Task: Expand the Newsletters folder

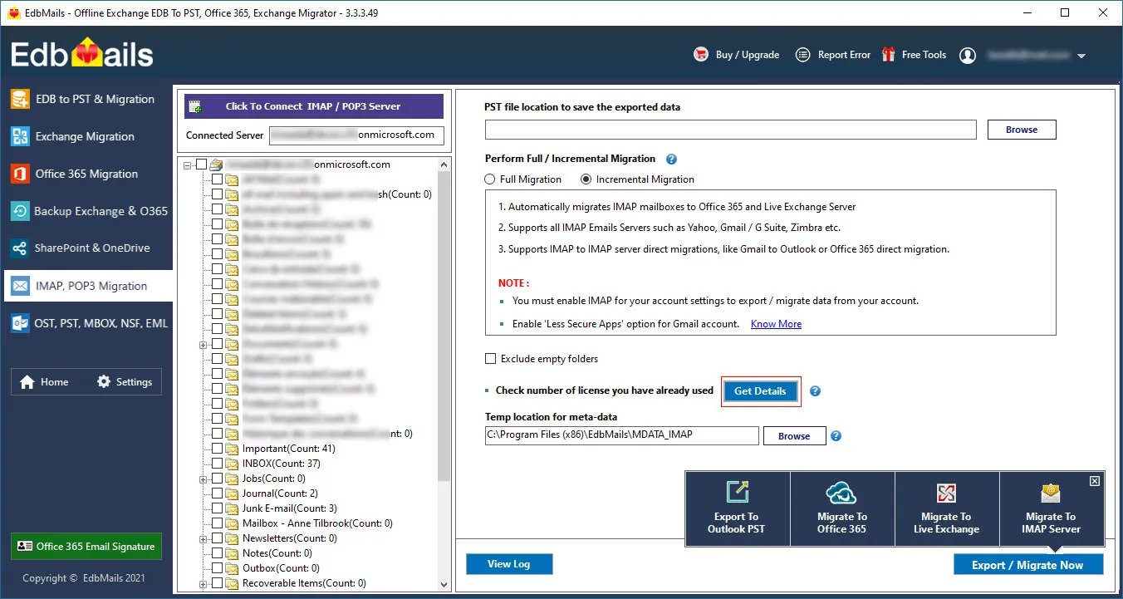Action: pyautogui.click(x=204, y=538)
